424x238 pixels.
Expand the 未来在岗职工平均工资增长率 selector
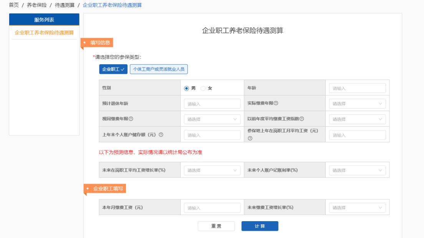click(x=212, y=170)
